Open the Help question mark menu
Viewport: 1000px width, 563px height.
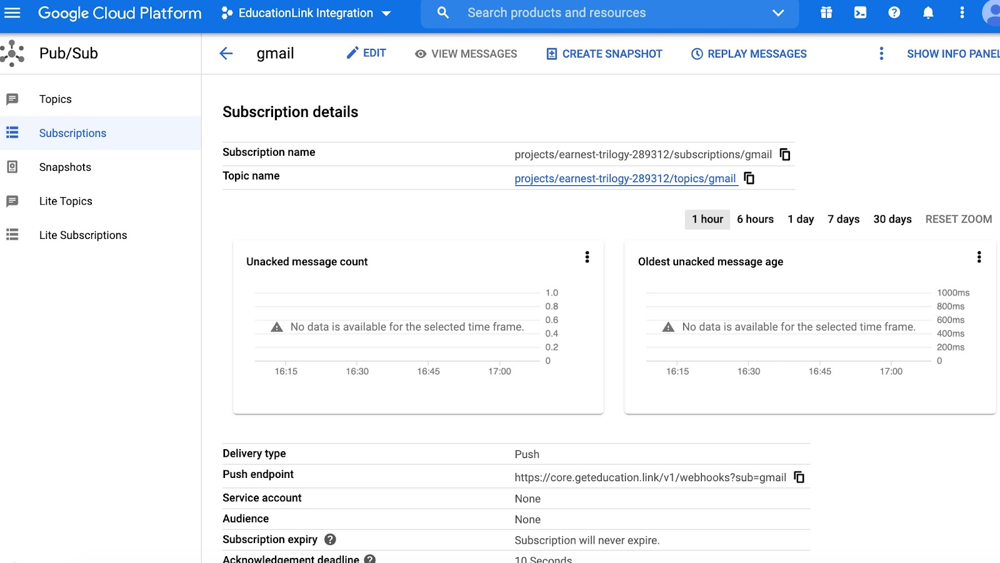[894, 13]
